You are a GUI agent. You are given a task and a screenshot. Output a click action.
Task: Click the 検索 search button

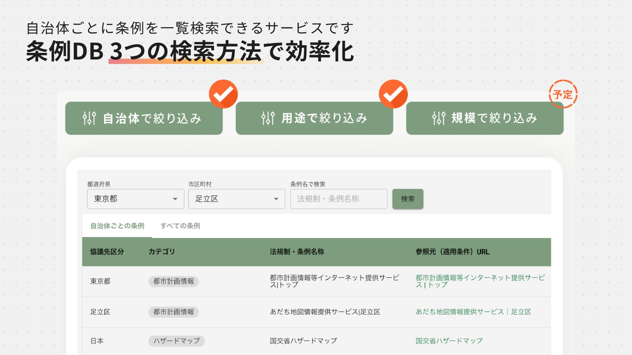click(408, 199)
